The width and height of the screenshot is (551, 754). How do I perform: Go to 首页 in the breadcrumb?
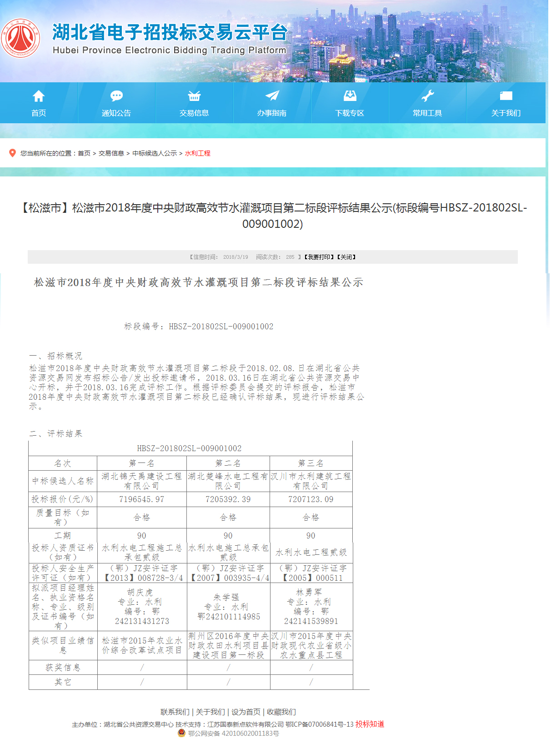point(84,154)
